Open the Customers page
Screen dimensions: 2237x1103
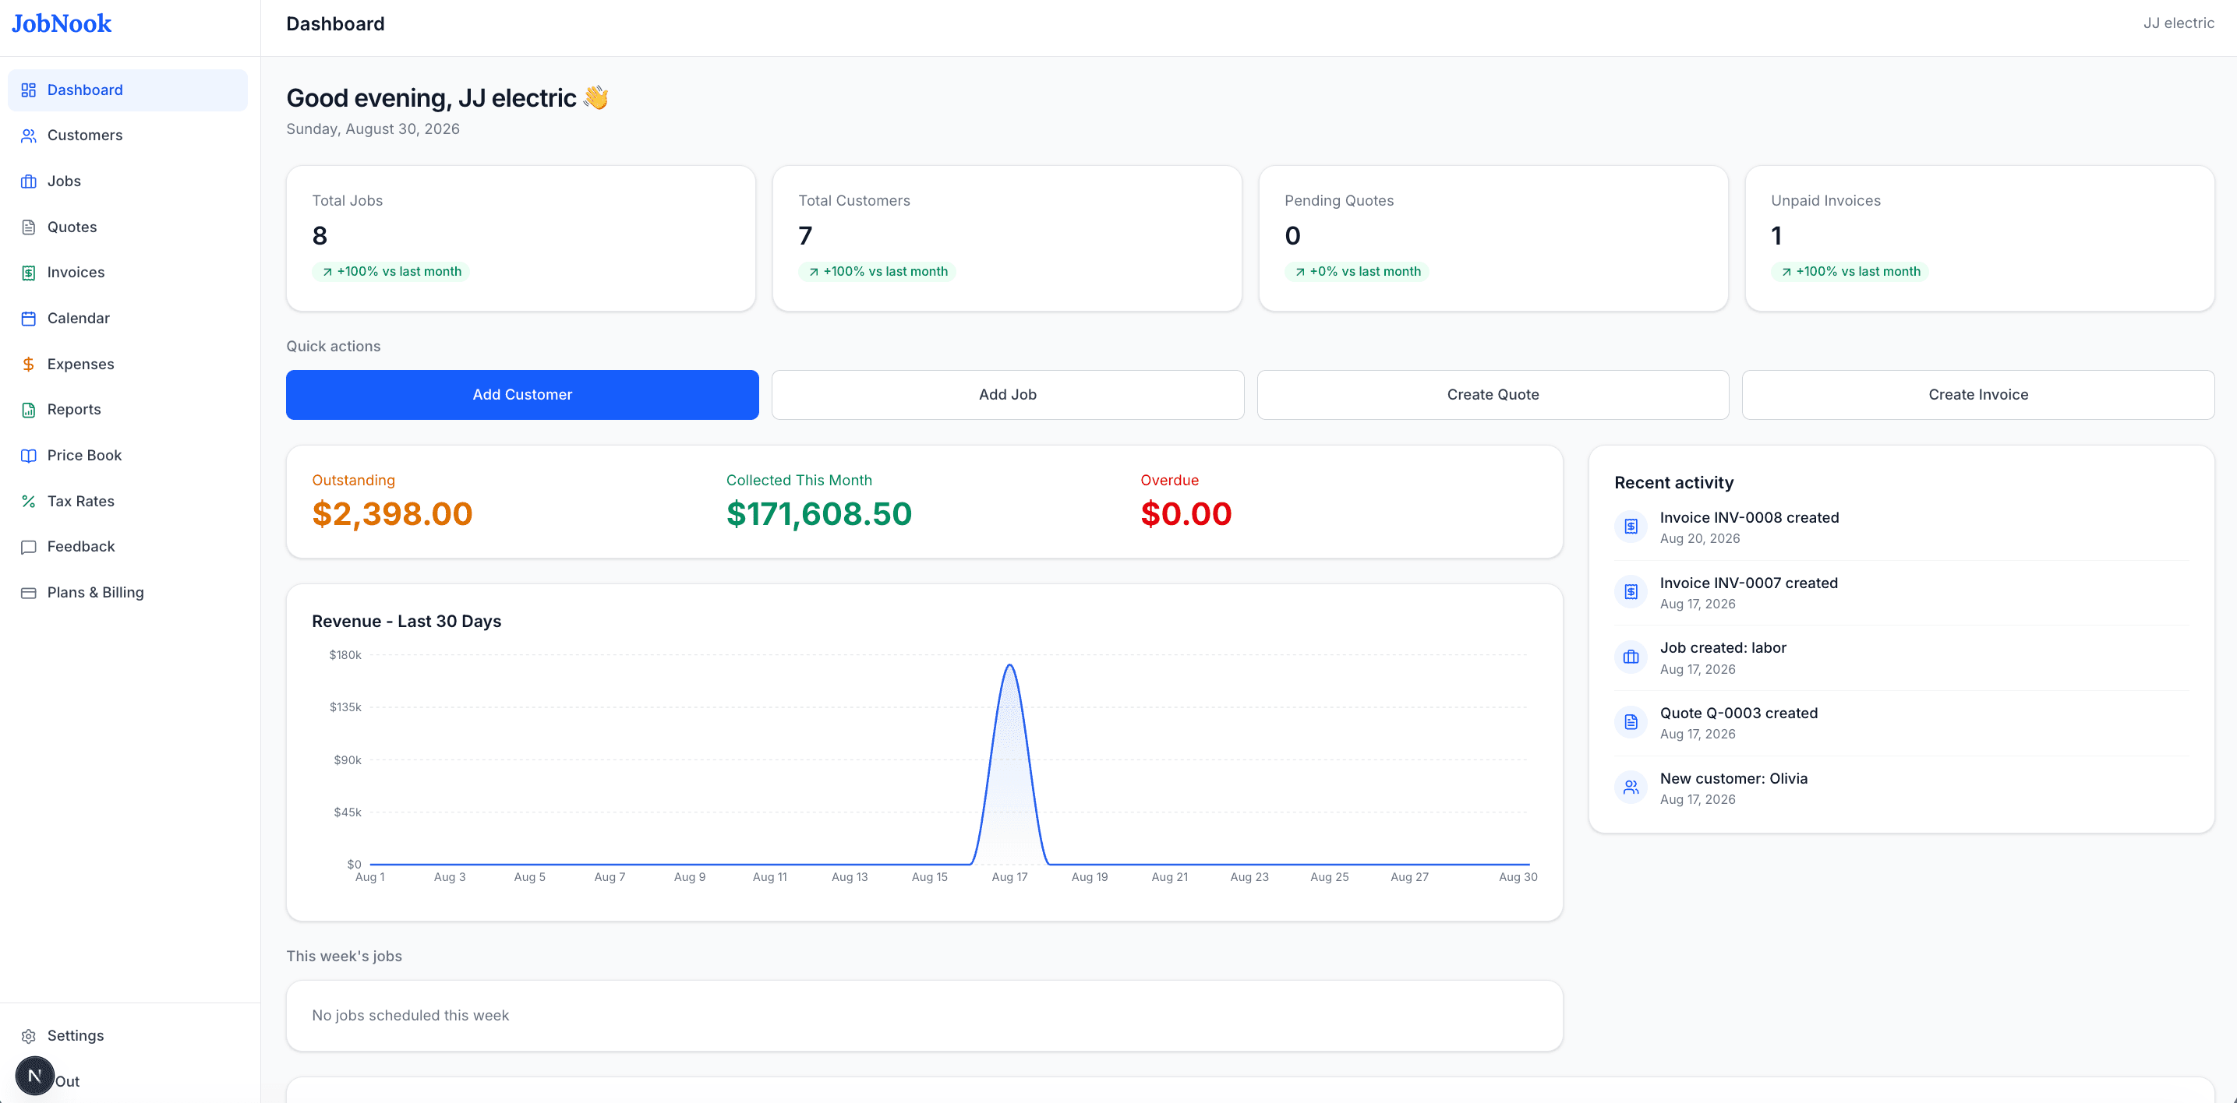pos(128,136)
